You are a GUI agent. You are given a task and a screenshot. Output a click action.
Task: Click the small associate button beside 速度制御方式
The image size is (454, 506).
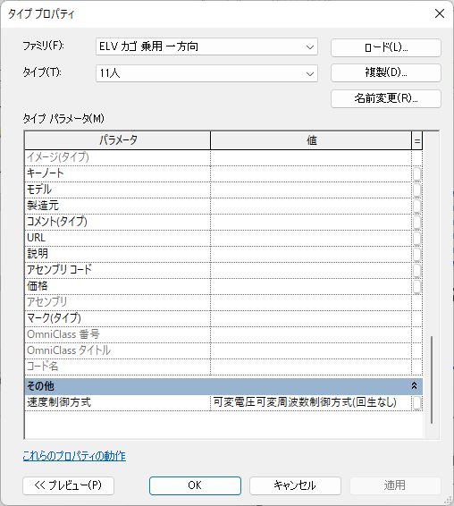coord(416,402)
